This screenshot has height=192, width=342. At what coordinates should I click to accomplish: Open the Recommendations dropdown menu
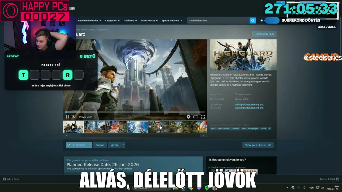[90, 21]
